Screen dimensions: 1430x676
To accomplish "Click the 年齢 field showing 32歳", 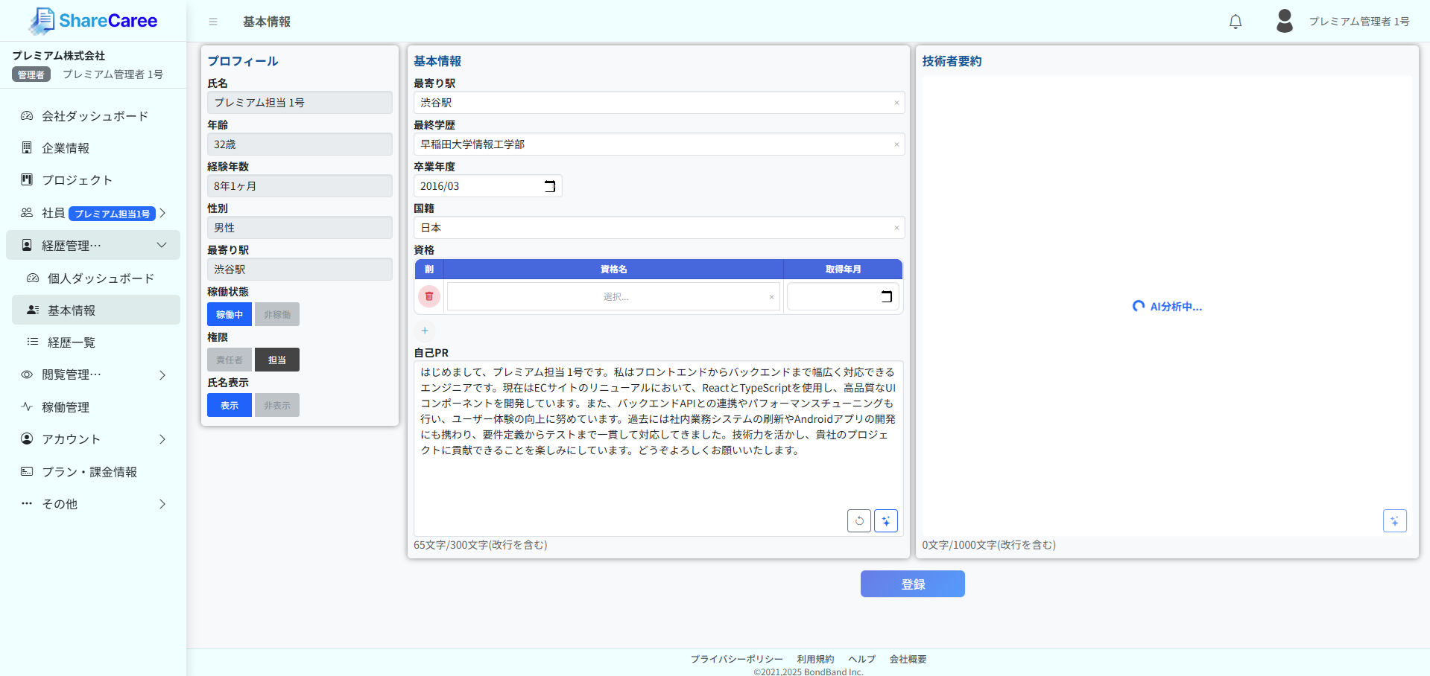I will pyautogui.click(x=300, y=144).
